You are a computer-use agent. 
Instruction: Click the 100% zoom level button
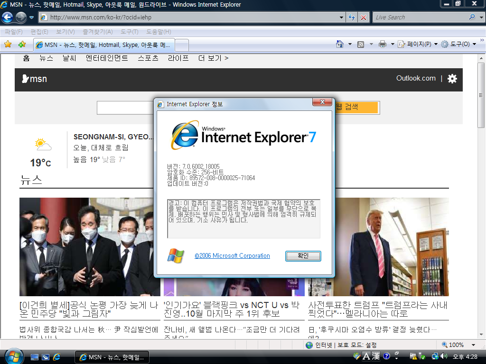(x=453, y=345)
